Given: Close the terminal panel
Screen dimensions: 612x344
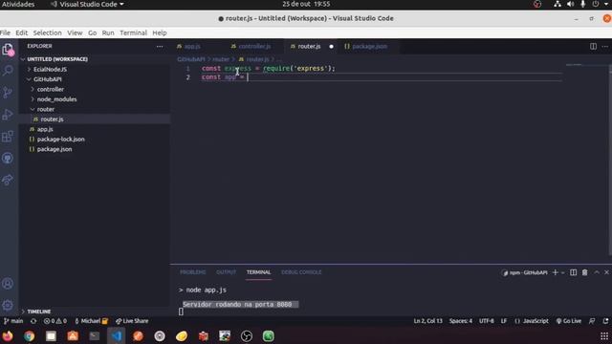Looking at the screenshot, I should [606, 272].
